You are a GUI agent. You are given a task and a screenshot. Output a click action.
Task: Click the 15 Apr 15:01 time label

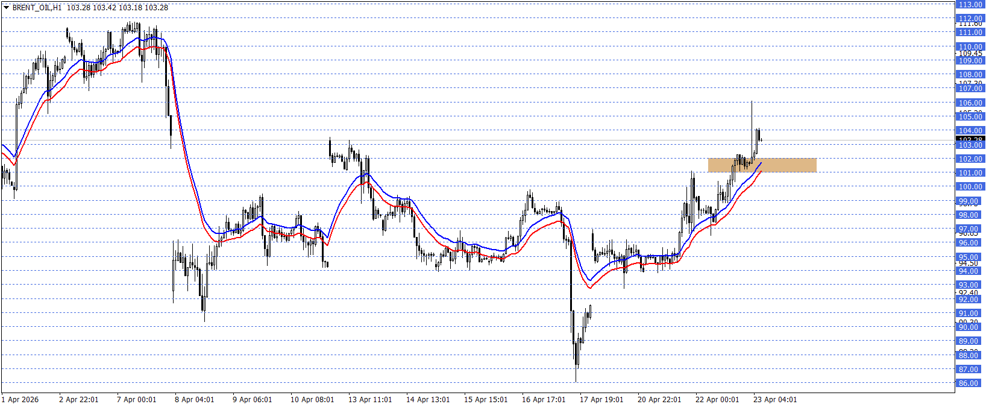pyautogui.click(x=486, y=400)
